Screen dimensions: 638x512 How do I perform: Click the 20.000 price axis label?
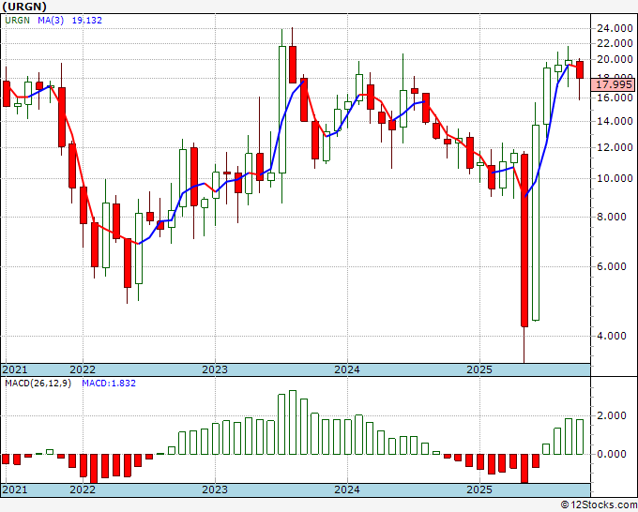point(615,60)
